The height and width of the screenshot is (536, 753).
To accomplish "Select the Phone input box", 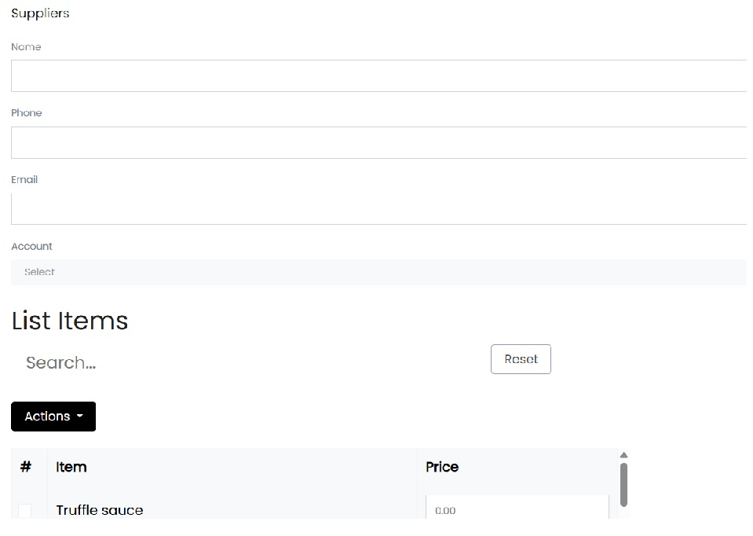I will point(378,142).
